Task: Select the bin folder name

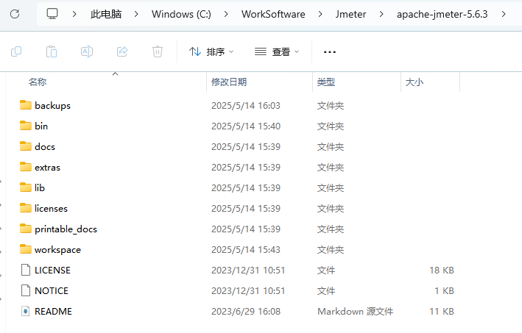Action: [x=41, y=126]
